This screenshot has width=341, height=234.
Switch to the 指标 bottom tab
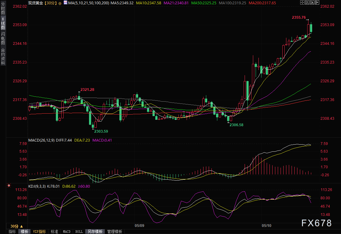[x=12, y=232]
